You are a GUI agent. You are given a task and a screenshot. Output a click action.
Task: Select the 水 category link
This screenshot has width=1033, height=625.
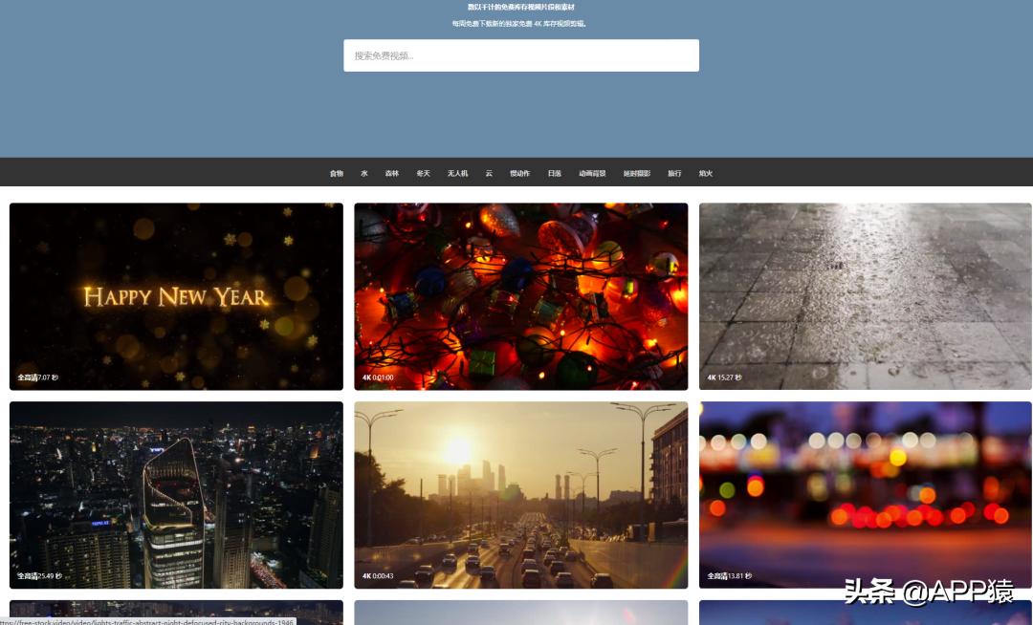click(364, 174)
